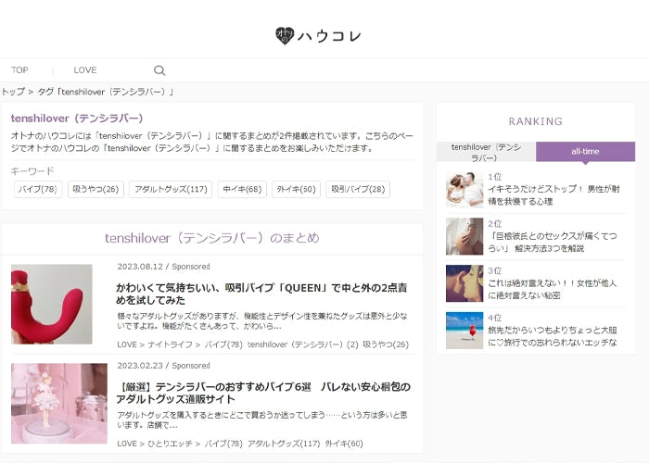
Task: Click ナイトライフ category link in first article
Action: pos(170,344)
